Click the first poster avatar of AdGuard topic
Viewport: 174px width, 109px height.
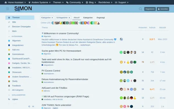click(121, 89)
